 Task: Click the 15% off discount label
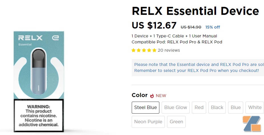(x=212, y=27)
